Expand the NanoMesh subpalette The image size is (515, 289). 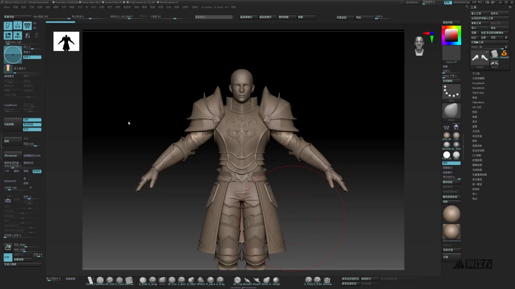pyautogui.click(x=478, y=88)
